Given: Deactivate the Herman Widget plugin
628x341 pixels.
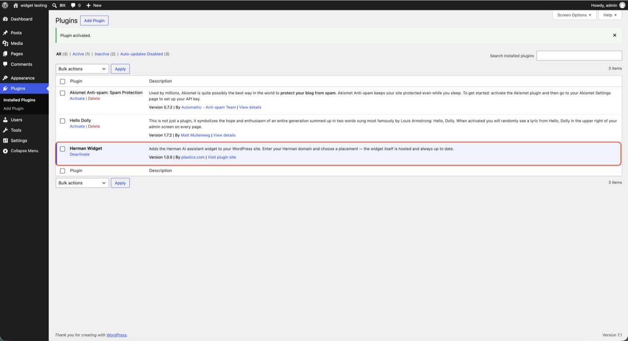Looking at the screenshot, I should 79,154.
